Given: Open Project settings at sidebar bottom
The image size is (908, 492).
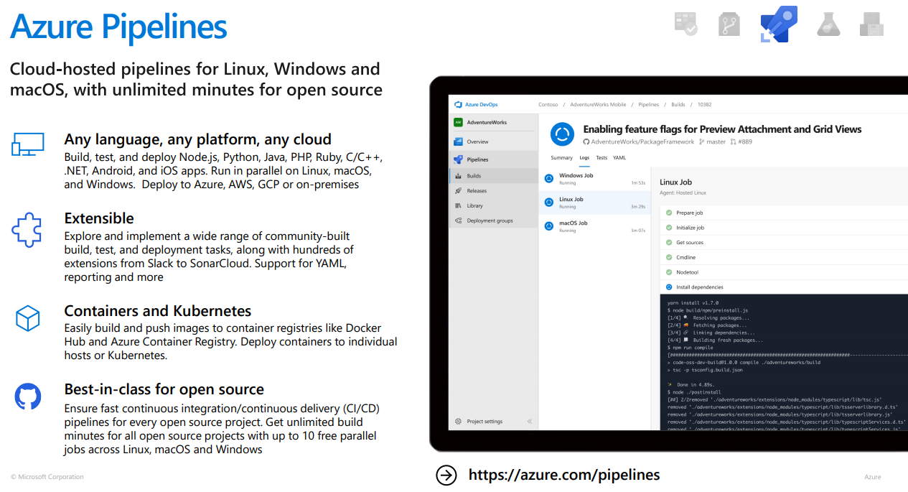Looking at the screenshot, I should (484, 422).
